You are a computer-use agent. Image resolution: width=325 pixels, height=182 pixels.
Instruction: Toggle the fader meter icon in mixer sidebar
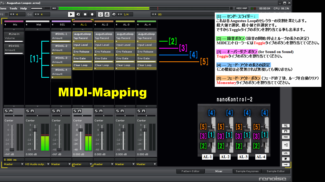coord(286,145)
